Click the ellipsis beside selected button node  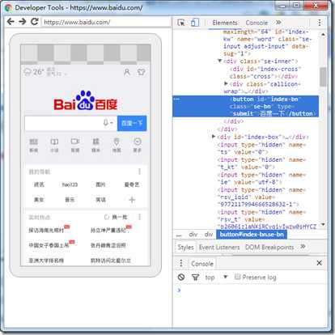[x=176, y=99]
